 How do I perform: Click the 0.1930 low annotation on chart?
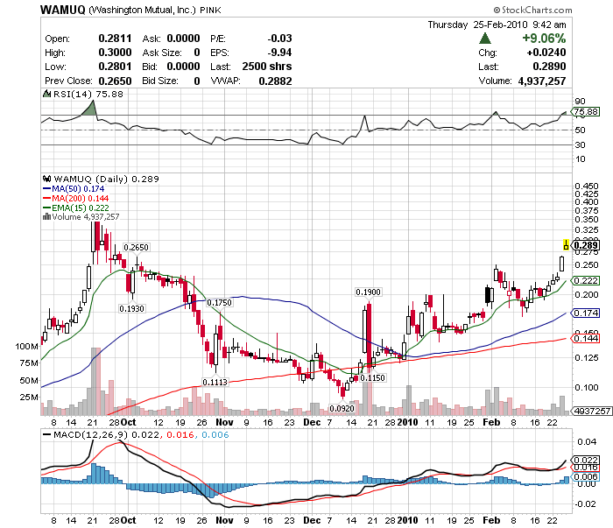click(x=131, y=308)
